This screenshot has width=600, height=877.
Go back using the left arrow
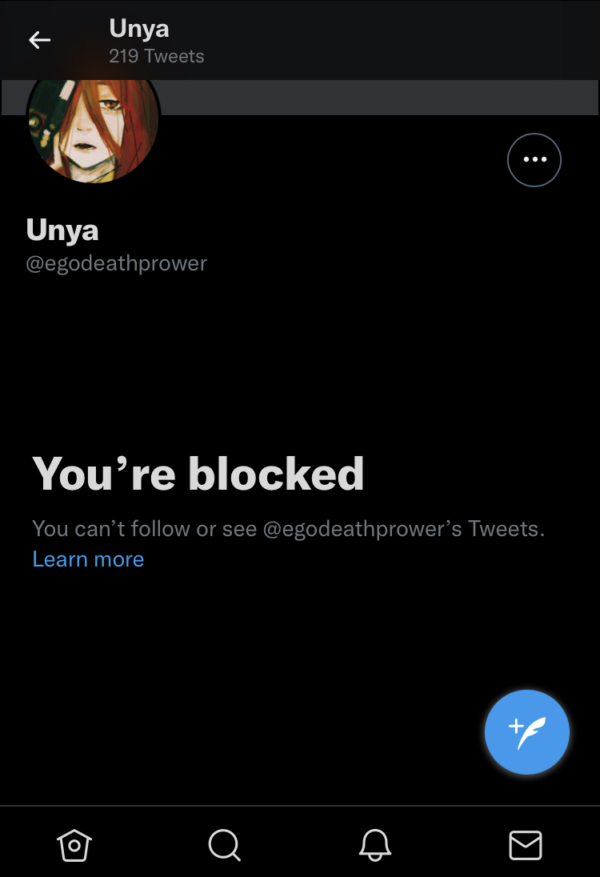(40, 40)
